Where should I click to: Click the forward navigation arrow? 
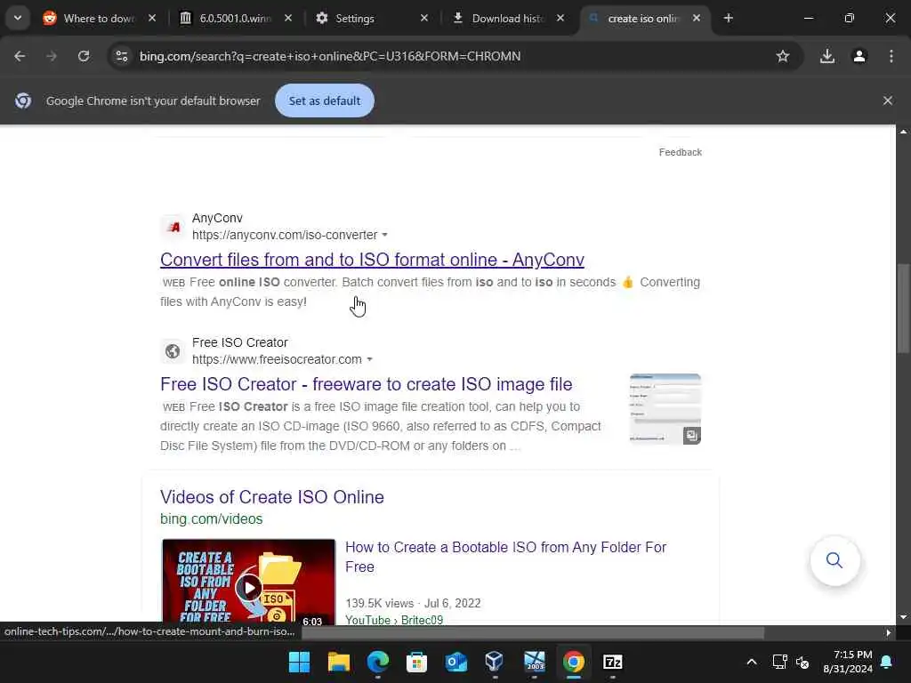tap(52, 56)
